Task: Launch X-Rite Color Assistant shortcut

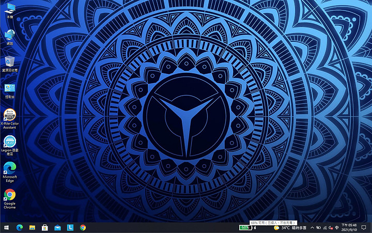Action: pyautogui.click(x=10, y=119)
